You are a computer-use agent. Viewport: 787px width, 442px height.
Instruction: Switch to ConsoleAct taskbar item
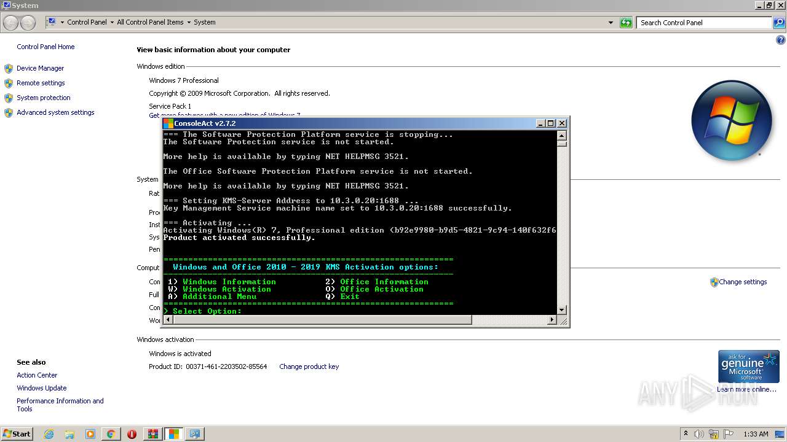coord(174,434)
